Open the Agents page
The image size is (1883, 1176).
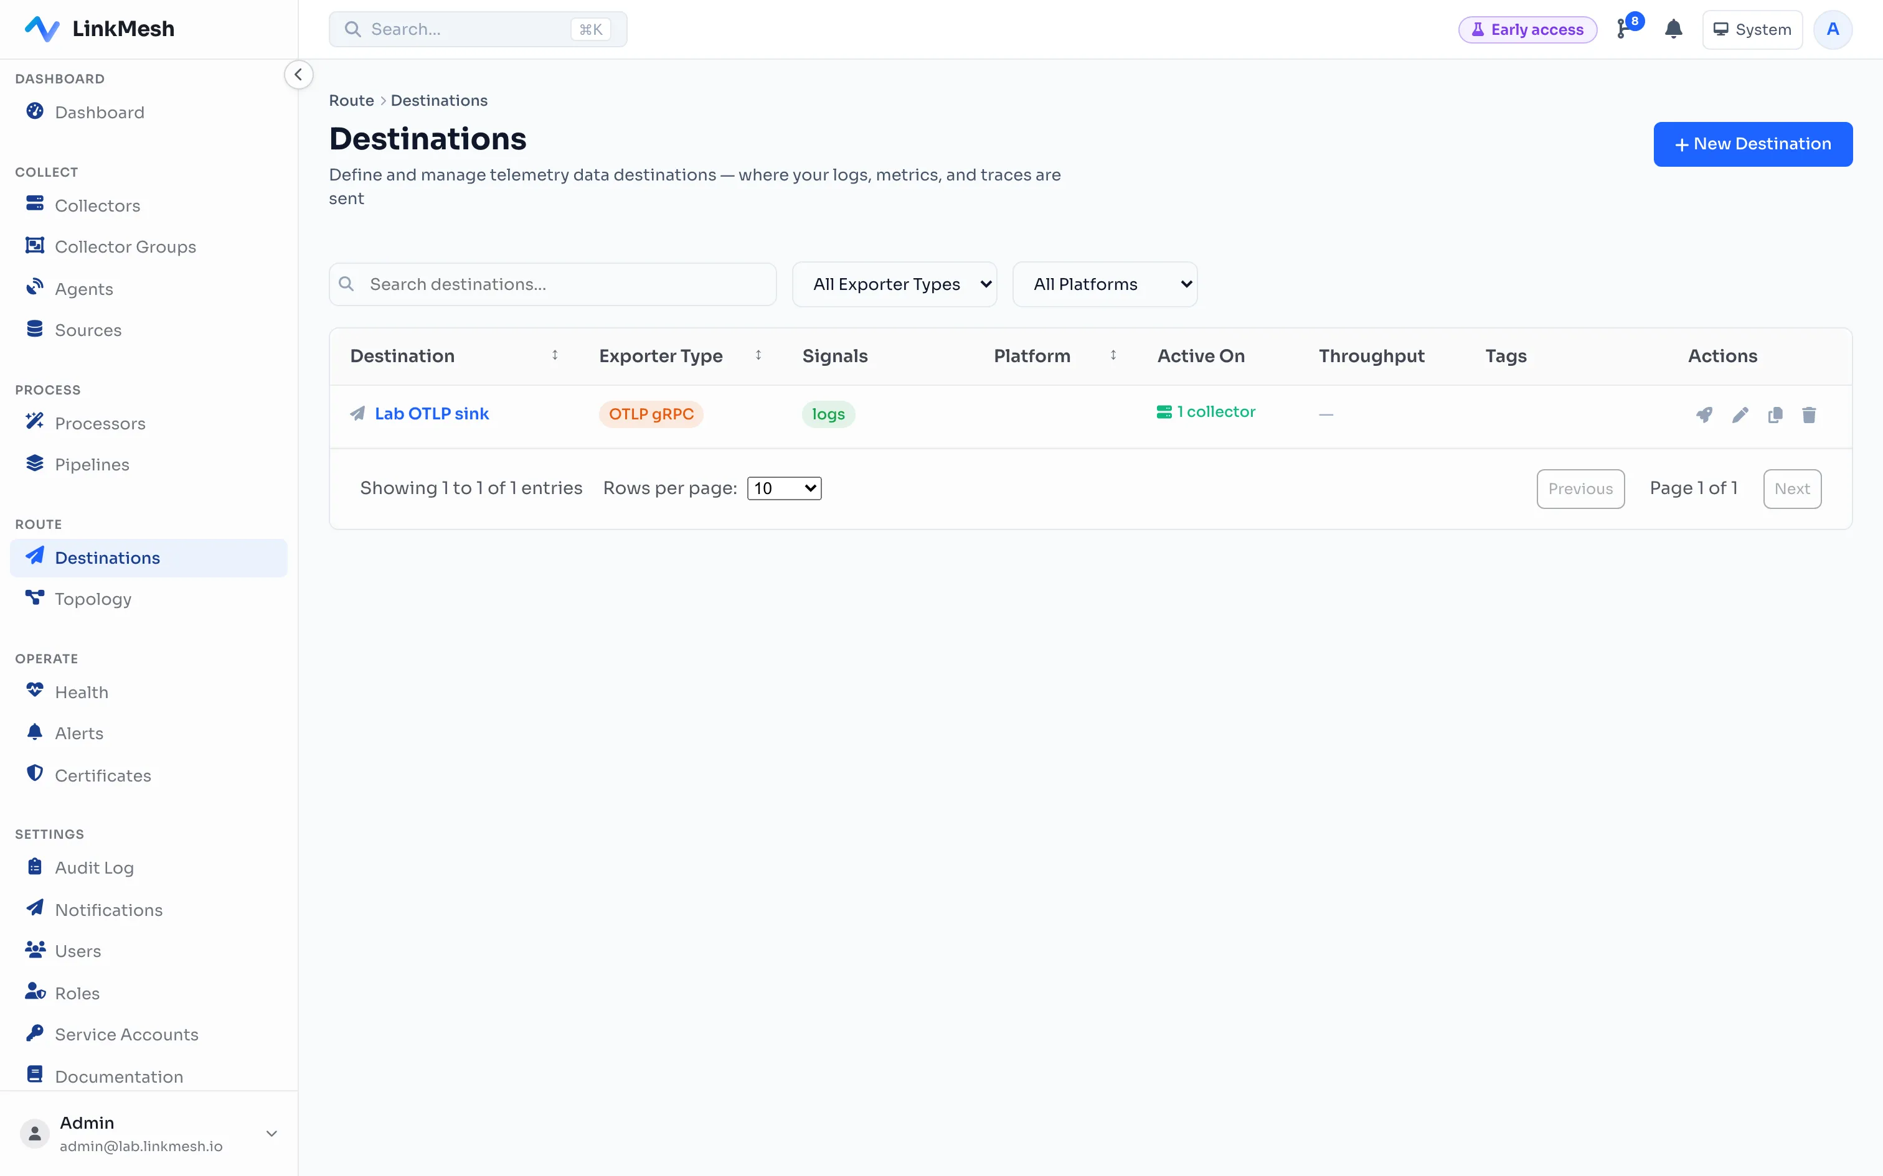coord(148,289)
